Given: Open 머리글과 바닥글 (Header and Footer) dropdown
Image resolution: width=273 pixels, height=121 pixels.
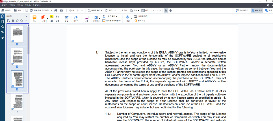Looking at the screenshot, I should [x=111, y=21].
